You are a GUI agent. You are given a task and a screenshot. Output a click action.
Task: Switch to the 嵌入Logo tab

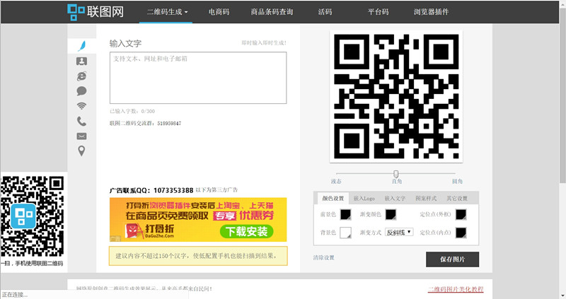coord(364,199)
